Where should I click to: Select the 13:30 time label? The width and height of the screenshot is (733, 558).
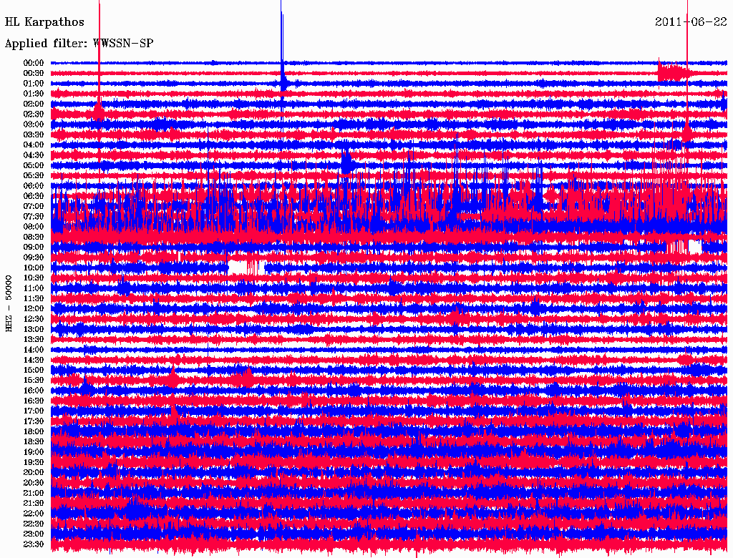(34, 339)
